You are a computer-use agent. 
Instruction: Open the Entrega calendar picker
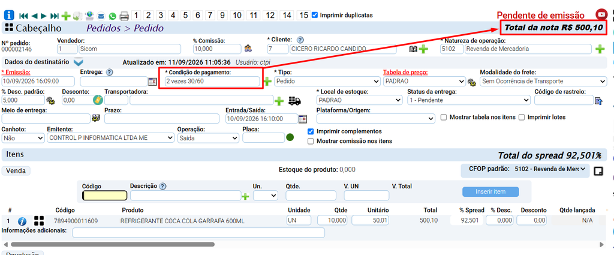pos(152,82)
